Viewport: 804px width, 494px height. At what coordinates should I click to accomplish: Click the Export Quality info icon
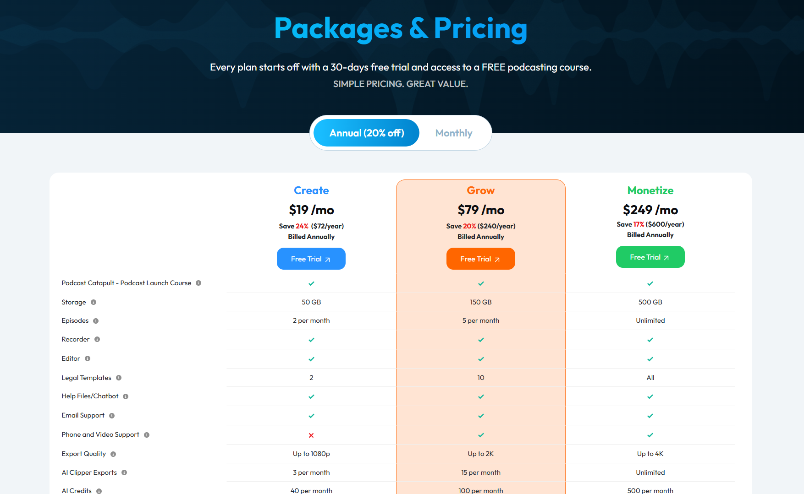pyautogui.click(x=113, y=454)
